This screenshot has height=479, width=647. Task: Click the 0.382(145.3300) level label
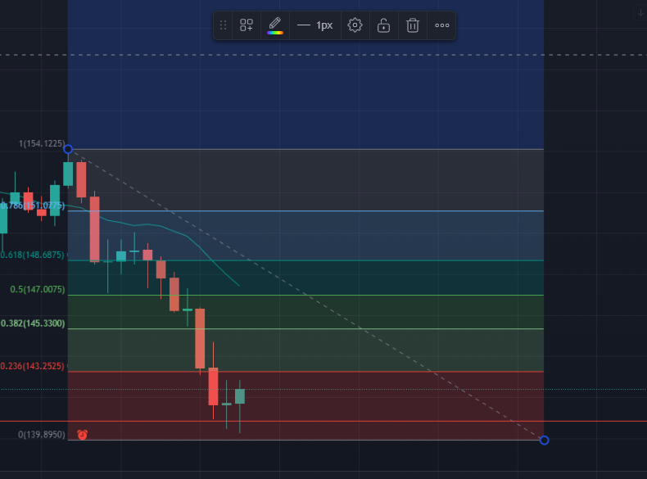click(x=33, y=323)
